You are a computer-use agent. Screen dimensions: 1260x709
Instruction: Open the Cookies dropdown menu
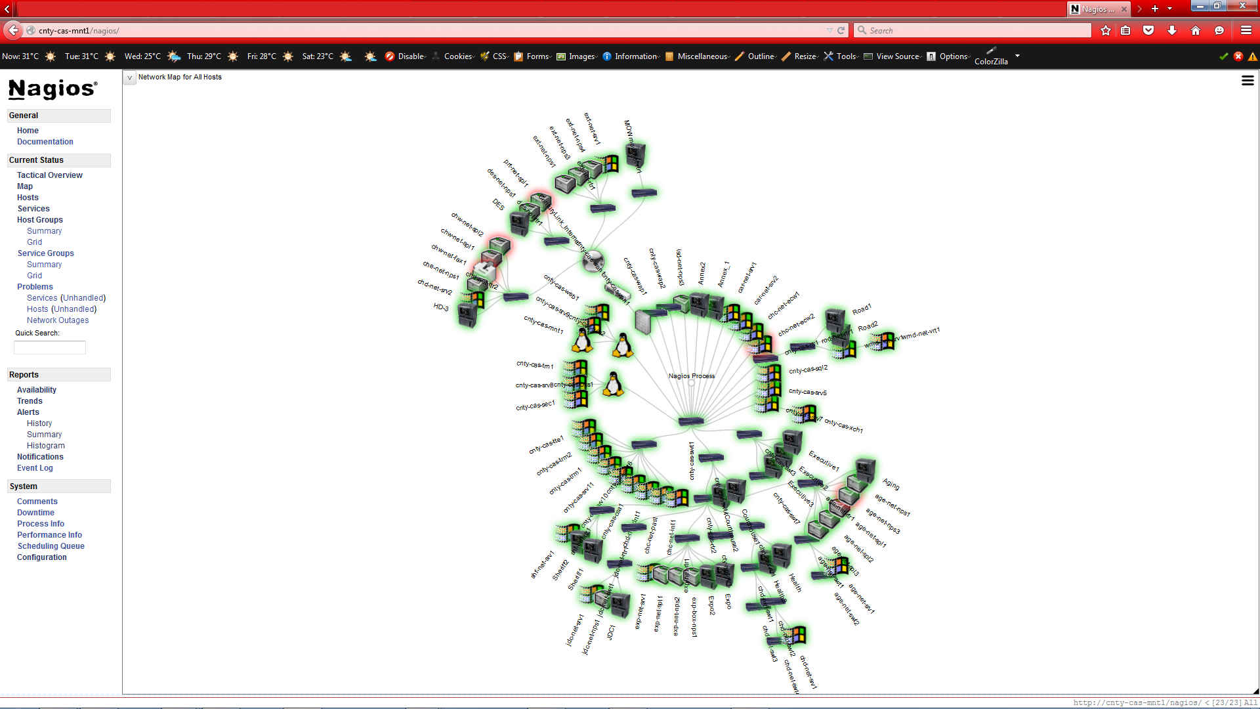point(457,56)
